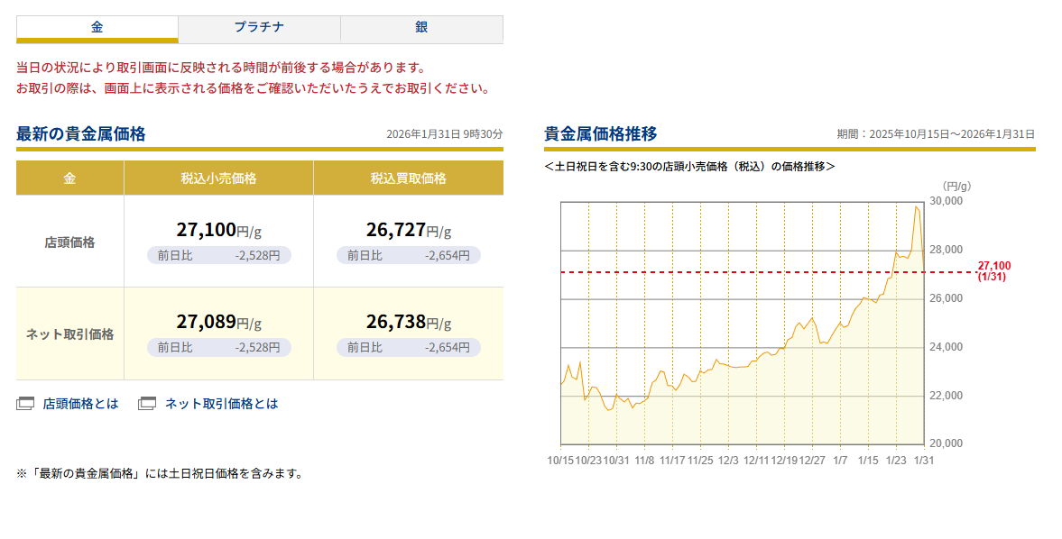Click the 最新の貴金属価格 section heading
1062x539 pixels.
tap(80, 134)
